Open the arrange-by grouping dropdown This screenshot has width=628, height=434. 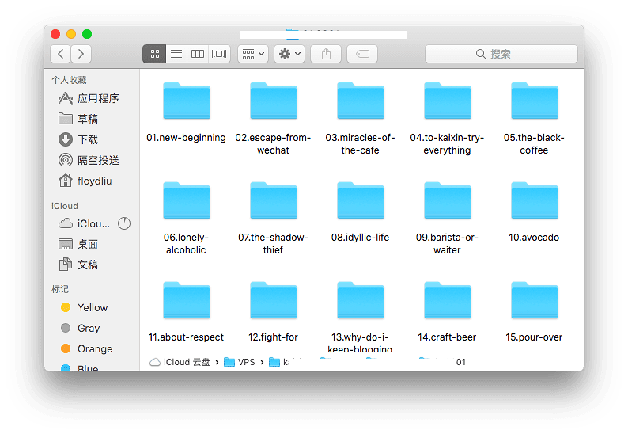coord(253,54)
